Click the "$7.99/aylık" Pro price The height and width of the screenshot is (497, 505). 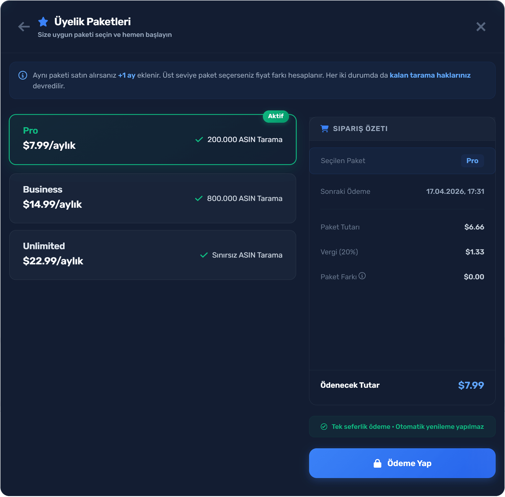coord(49,146)
